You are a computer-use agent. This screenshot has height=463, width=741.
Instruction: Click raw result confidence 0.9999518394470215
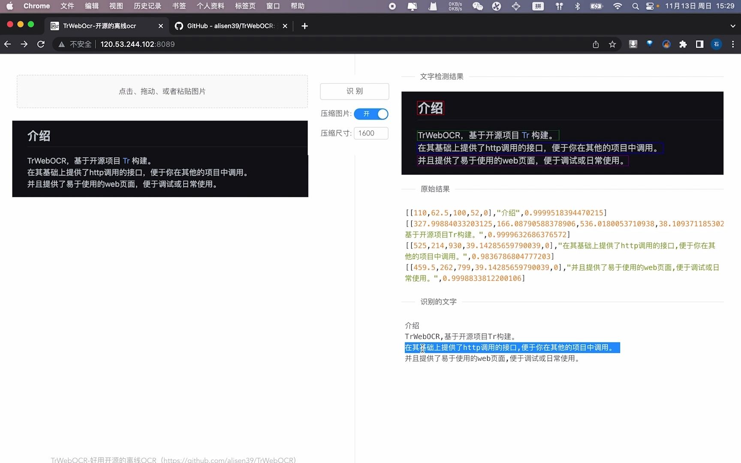(x=564, y=213)
